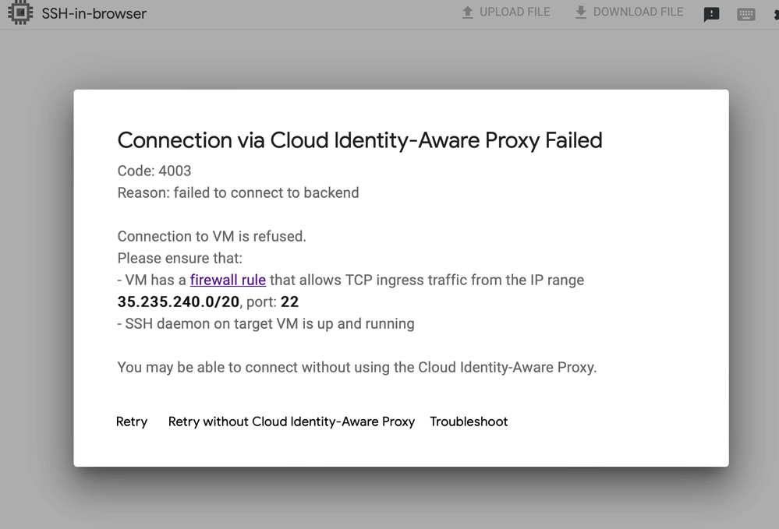Click the Reason: failed to connect line
Viewport: 779px width, 529px height.
(x=238, y=192)
